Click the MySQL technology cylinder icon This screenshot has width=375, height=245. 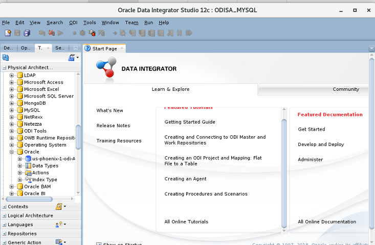(x=20, y=110)
